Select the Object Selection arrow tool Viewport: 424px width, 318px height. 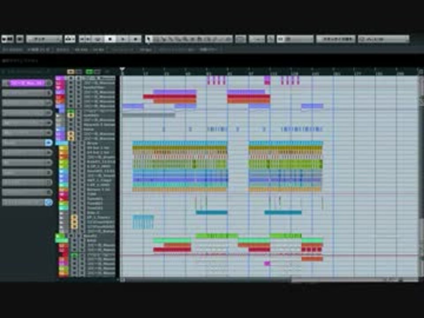[x=148, y=39]
